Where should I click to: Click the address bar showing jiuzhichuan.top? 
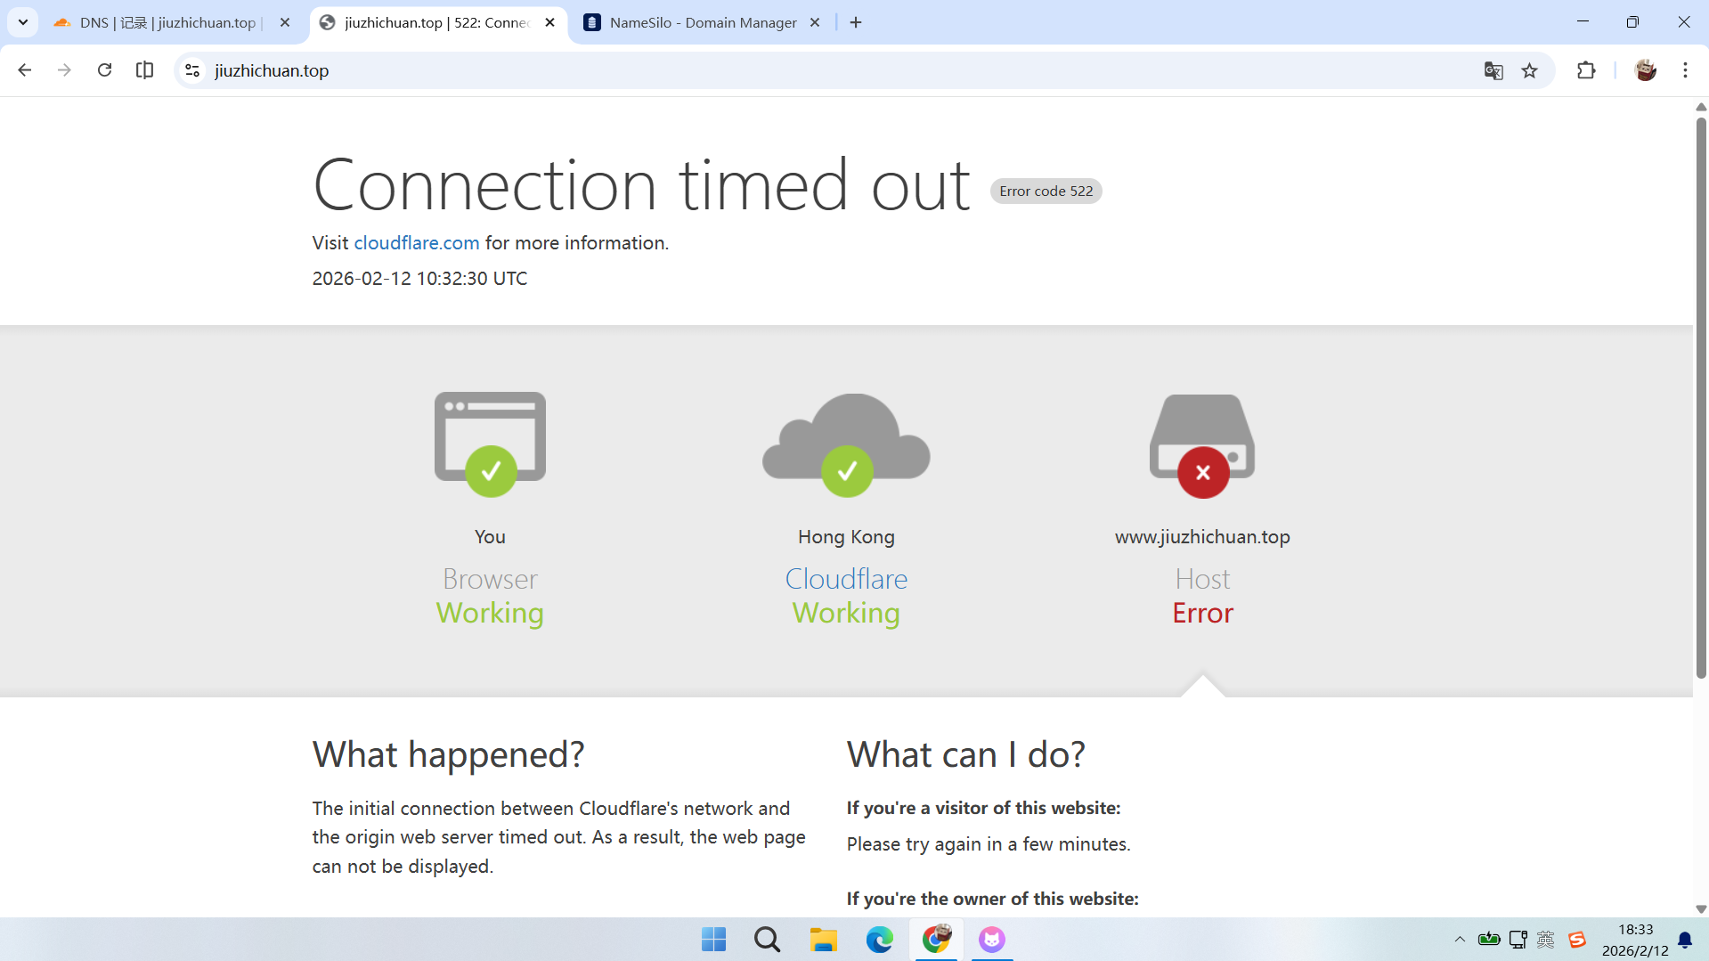point(802,70)
